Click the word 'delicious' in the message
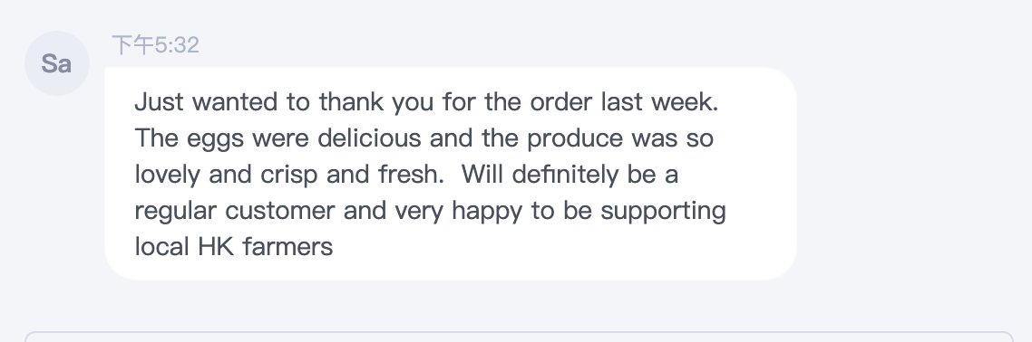The image size is (1032, 342). 369,138
